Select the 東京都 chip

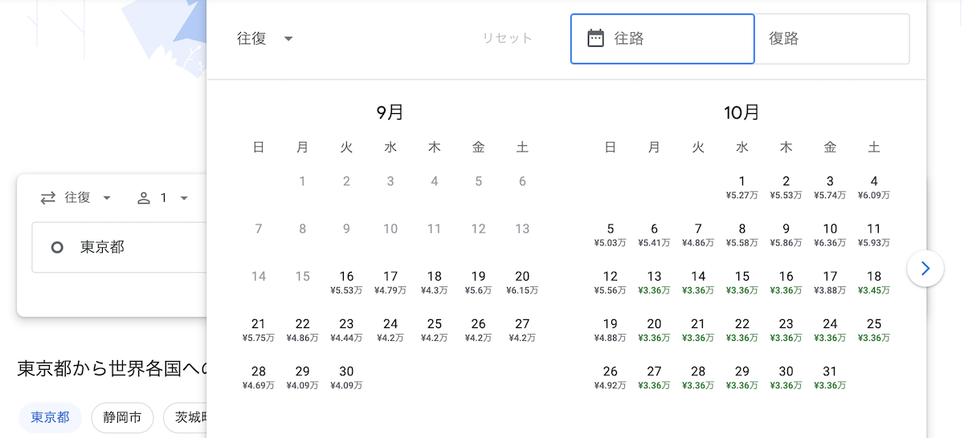50,417
